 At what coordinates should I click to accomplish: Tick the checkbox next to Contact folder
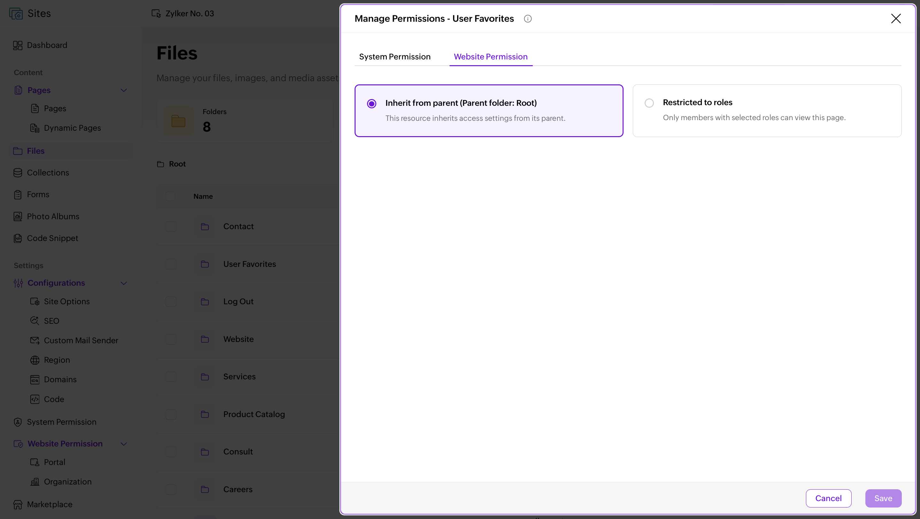[171, 227]
